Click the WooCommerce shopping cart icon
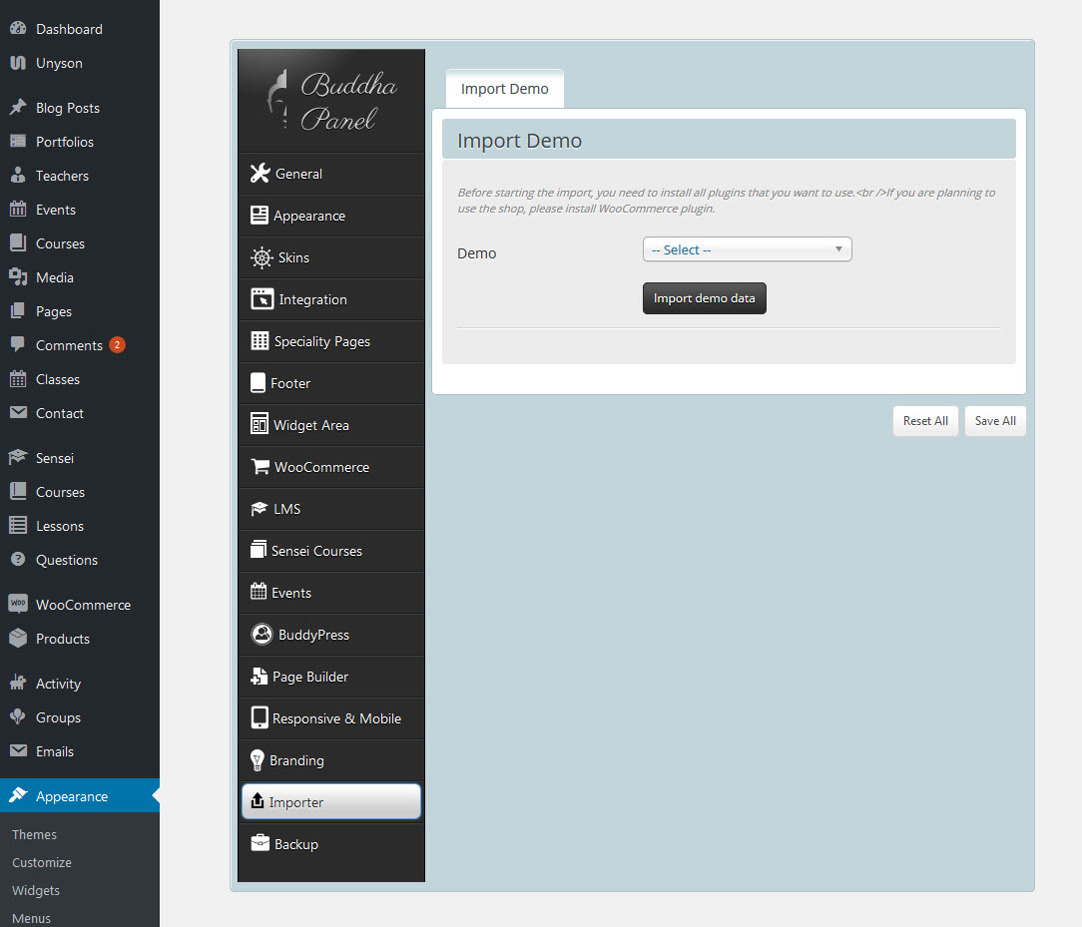The height and width of the screenshot is (927, 1082). point(260,467)
